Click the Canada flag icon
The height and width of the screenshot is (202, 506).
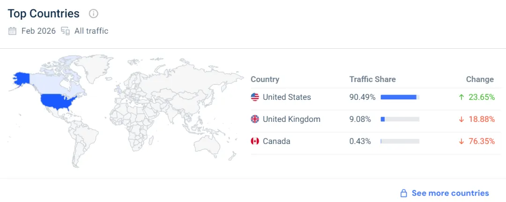coord(255,141)
